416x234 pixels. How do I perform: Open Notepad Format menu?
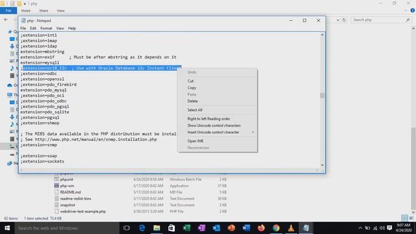46,28
